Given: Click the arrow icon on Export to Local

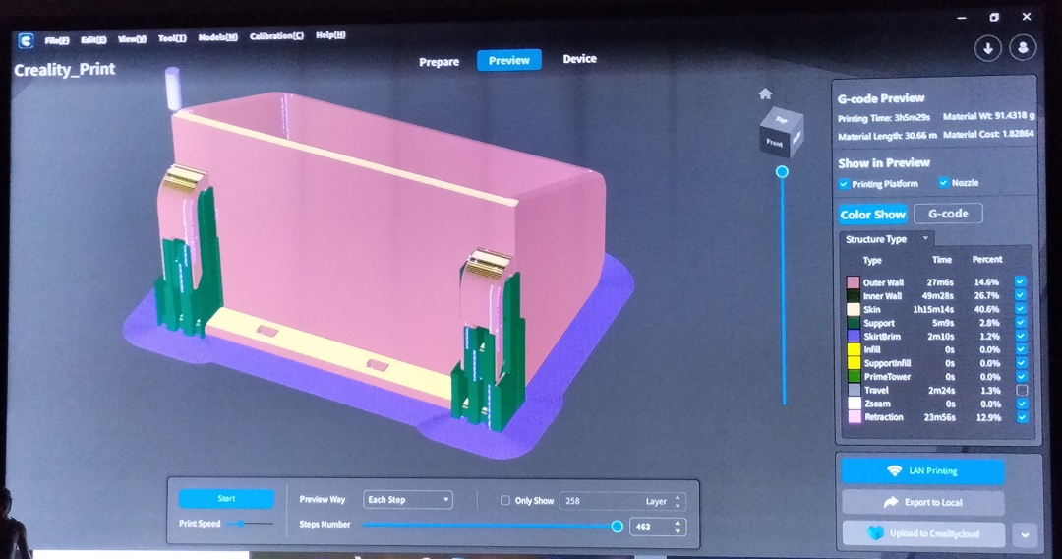Looking at the screenshot, I should (x=892, y=502).
